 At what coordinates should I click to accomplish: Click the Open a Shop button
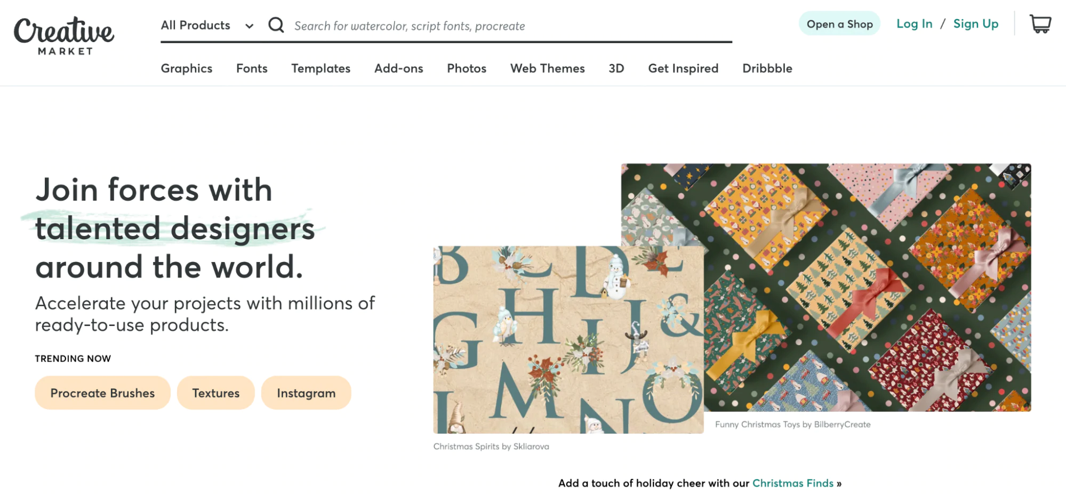point(839,24)
